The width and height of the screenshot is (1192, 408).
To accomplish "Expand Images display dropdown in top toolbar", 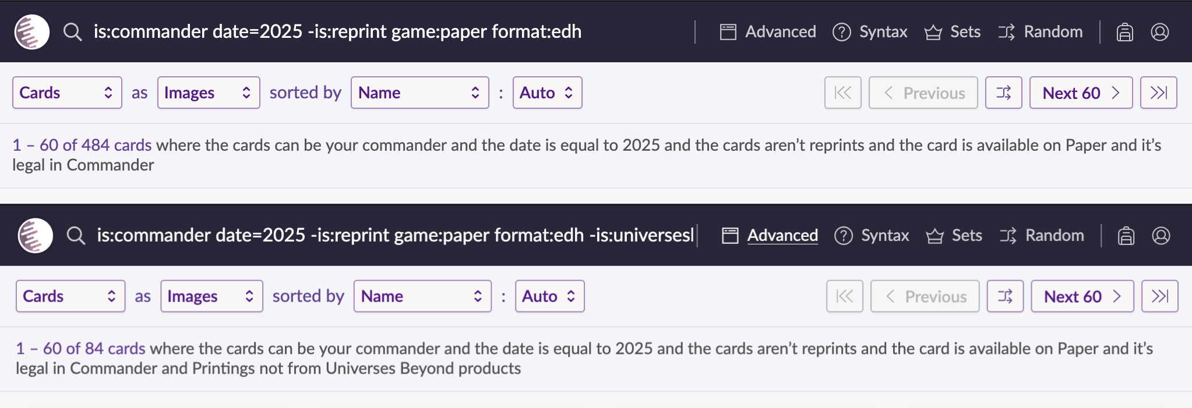I will coord(209,93).
